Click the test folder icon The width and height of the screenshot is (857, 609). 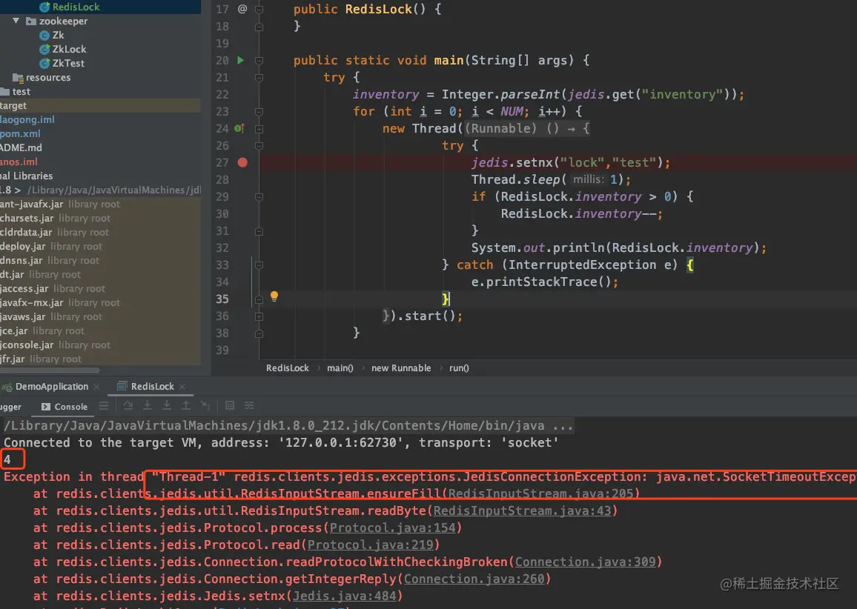(x=5, y=92)
